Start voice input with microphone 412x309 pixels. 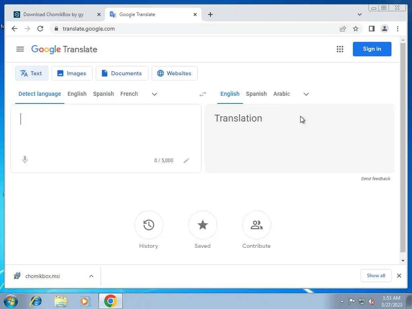tap(25, 160)
